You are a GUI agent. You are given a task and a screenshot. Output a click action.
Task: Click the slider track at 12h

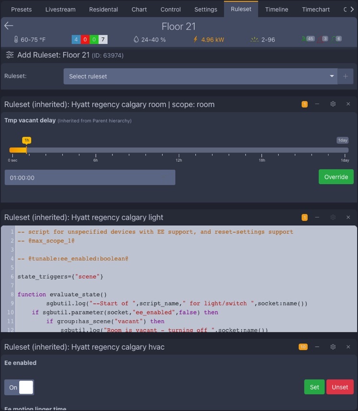coord(179,150)
